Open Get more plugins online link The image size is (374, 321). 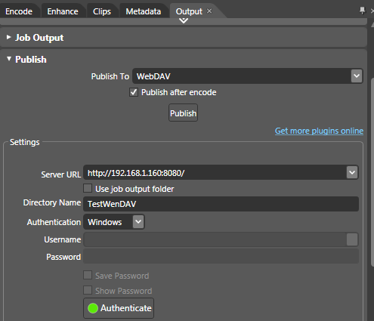(x=319, y=131)
